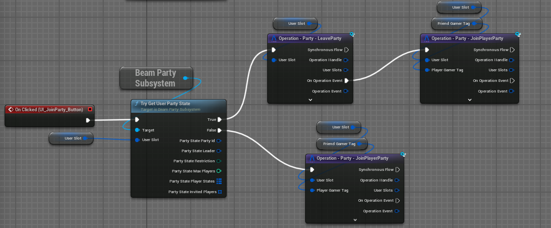Expand the LeaveParty node's hidden pins chevron
The width and height of the screenshot is (551, 228).
tap(310, 100)
